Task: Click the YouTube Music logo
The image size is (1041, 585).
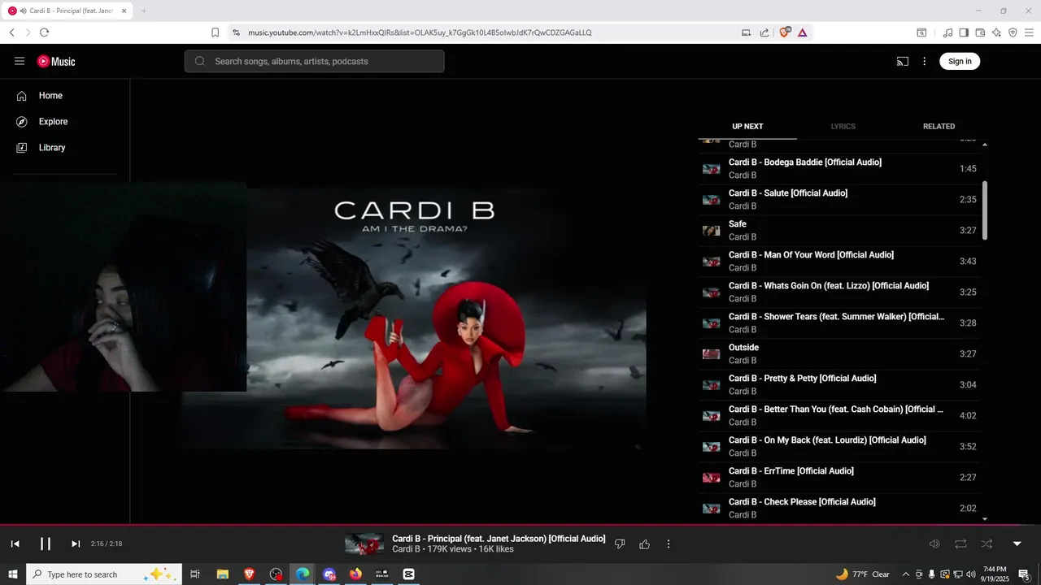Action: 56,61
